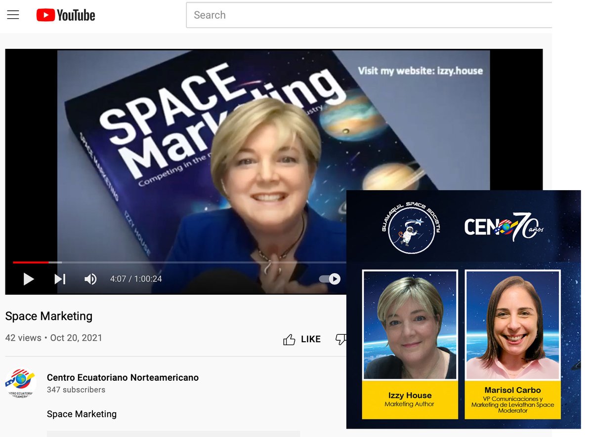Click Marisol Carbo's photo on the event poster
Image resolution: width=593 pixels, height=437 pixels.
click(512, 323)
